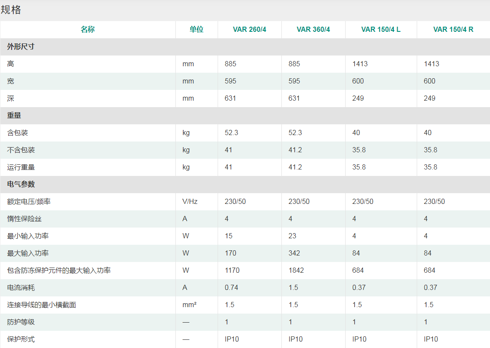Click the 重量 section header row
Viewport: 490px width, 348px height.
pyautogui.click(x=14, y=116)
